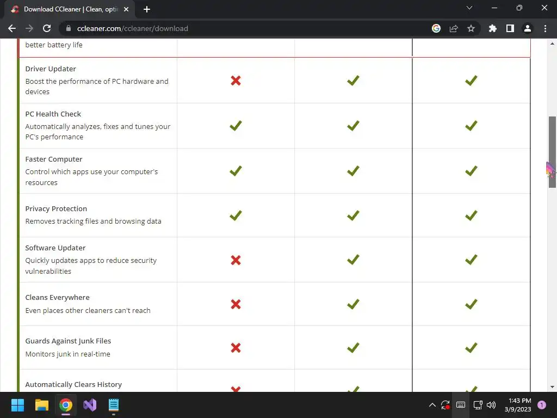Open the Windows Start menu
Screen dimensions: 557x418
click(18, 405)
